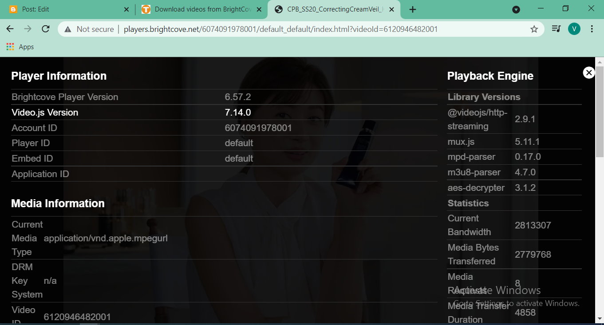Close the Download videos from BrightCove tab

point(259,9)
